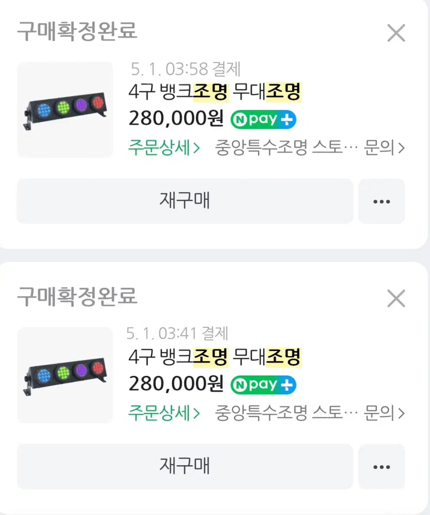The height and width of the screenshot is (515, 430).
Task: Tap 문의 chevron on the 03:58 order
Action: point(385,148)
